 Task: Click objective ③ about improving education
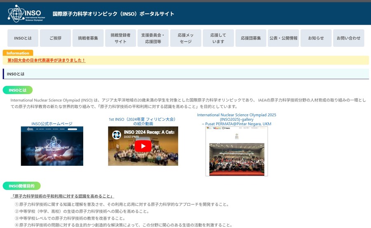point(70,218)
